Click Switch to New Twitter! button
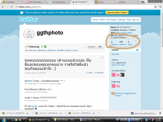 [117, 12]
